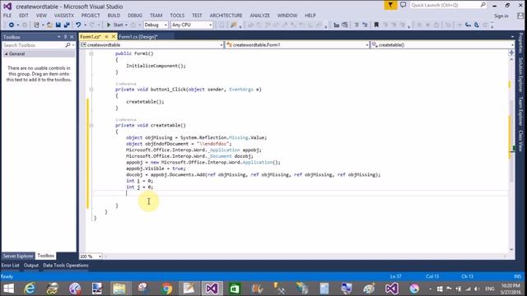Toggle pin on the Form1.cs tab
The image size is (527, 296).
(106, 36)
